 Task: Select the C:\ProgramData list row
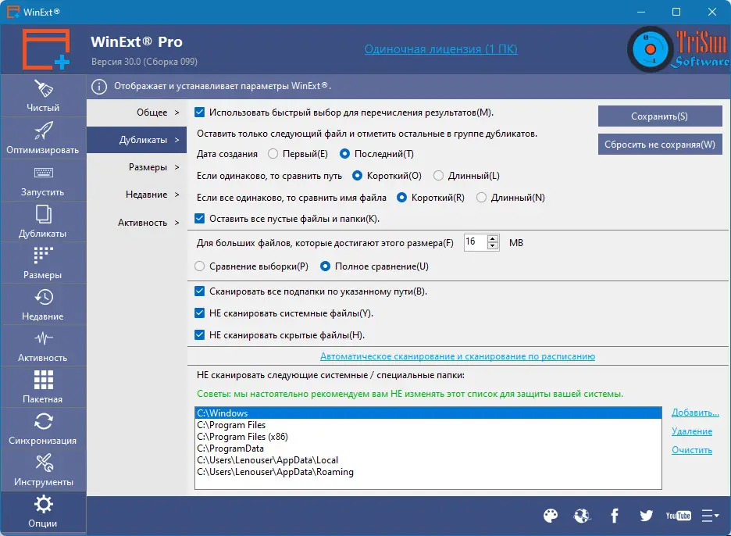click(x=428, y=448)
